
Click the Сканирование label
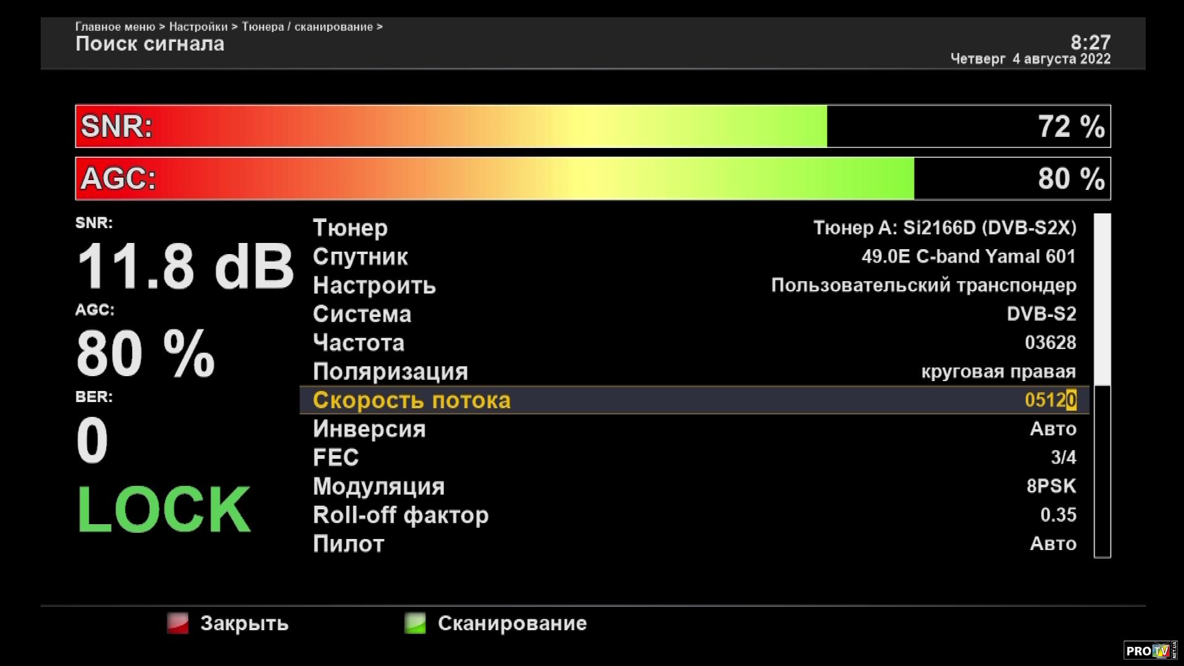point(511,623)
